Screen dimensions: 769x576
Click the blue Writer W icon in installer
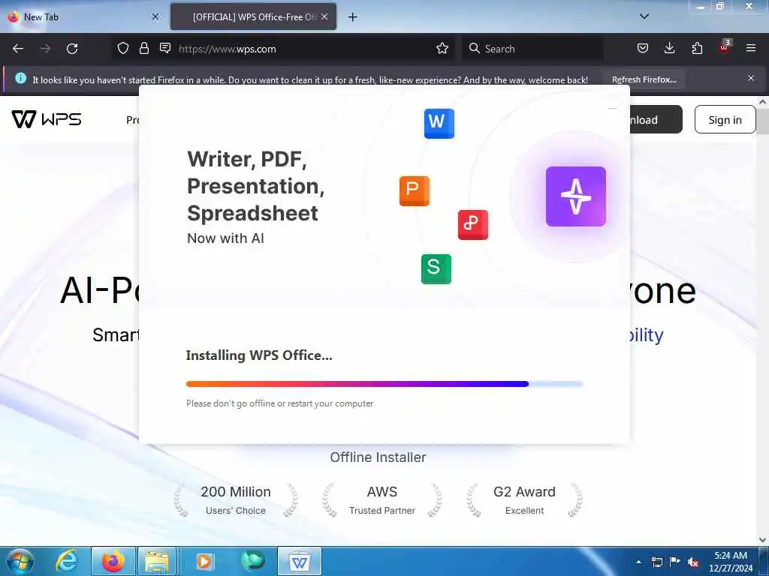(x=439, y=124)
